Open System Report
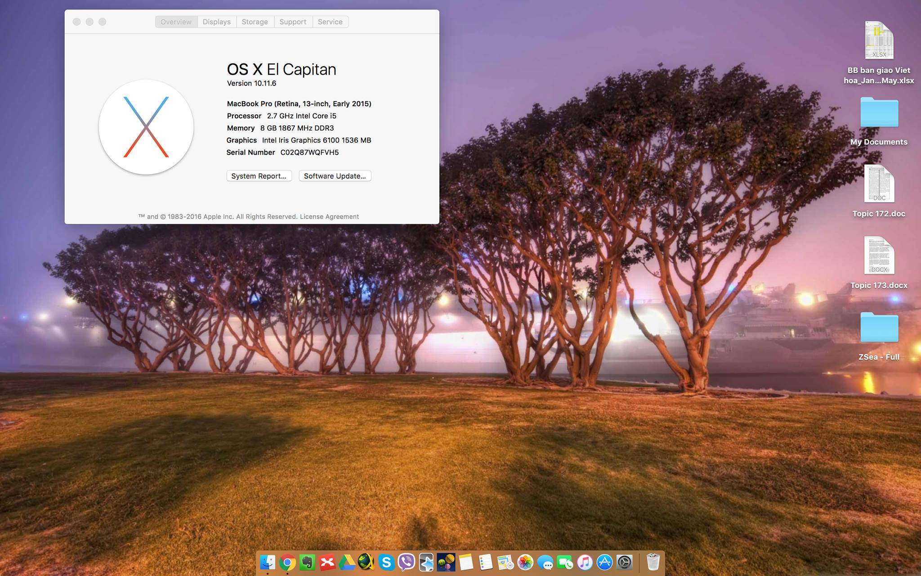This screenshot has width=921, height=576. point(259,176)
